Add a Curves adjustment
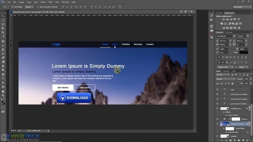 coord(231,19)
